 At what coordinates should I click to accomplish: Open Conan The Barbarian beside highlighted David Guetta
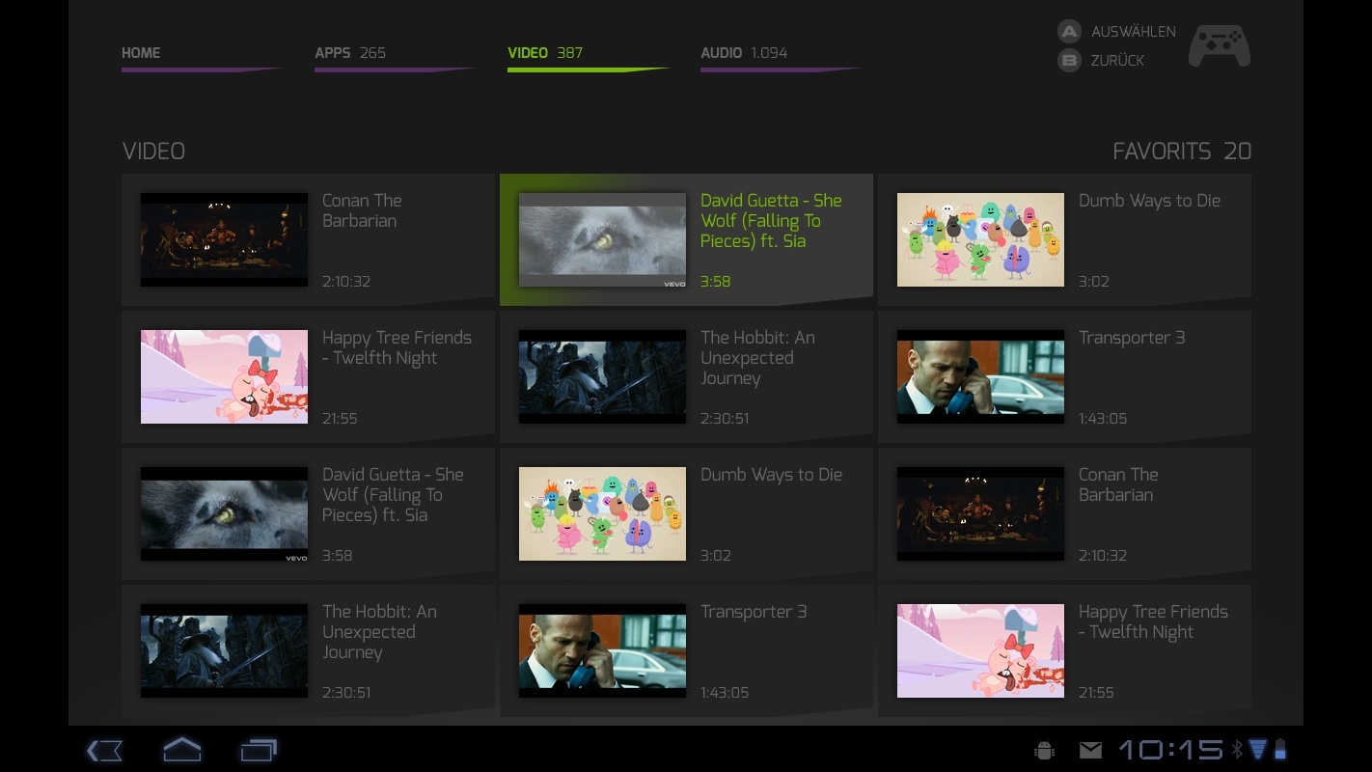pos(308,240)
